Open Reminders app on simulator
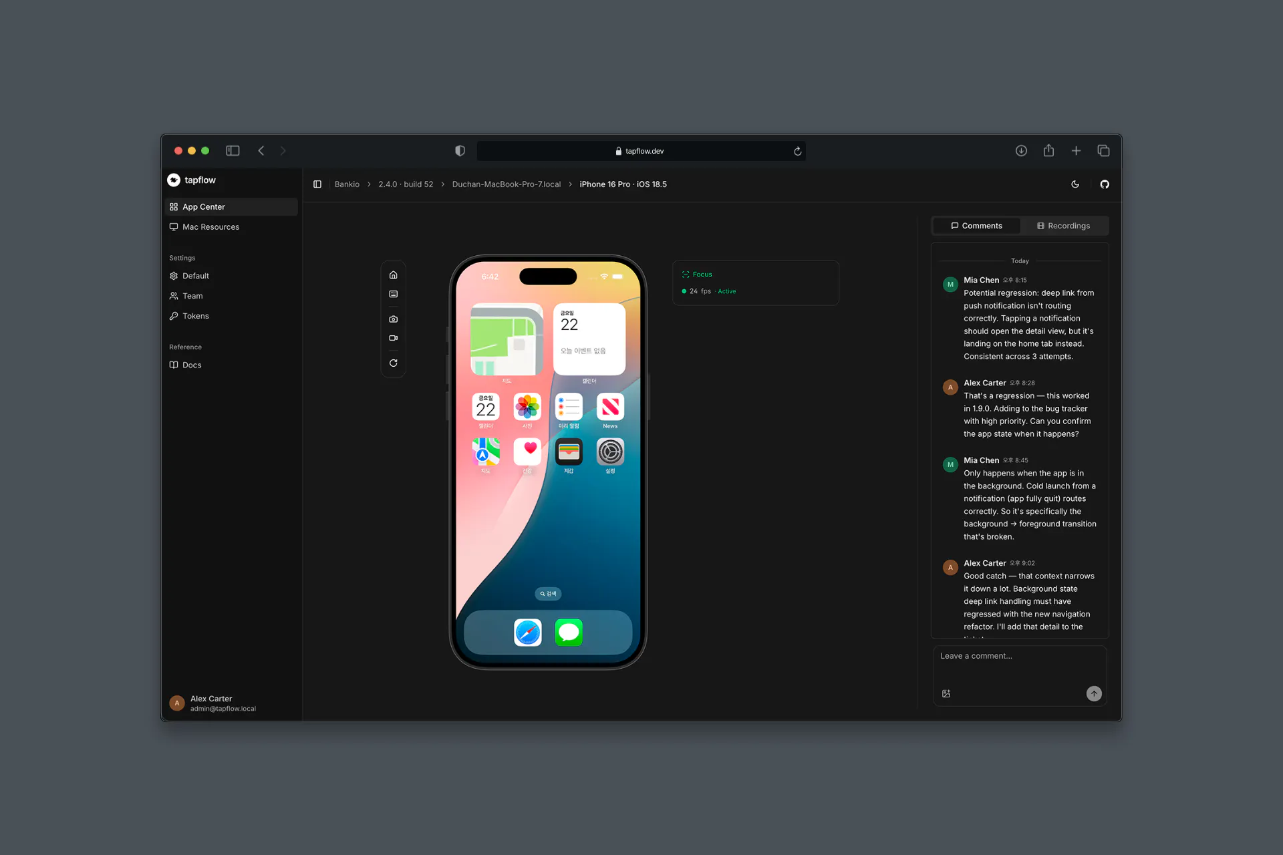This screenshot has height=855, width=1283. 569,407
